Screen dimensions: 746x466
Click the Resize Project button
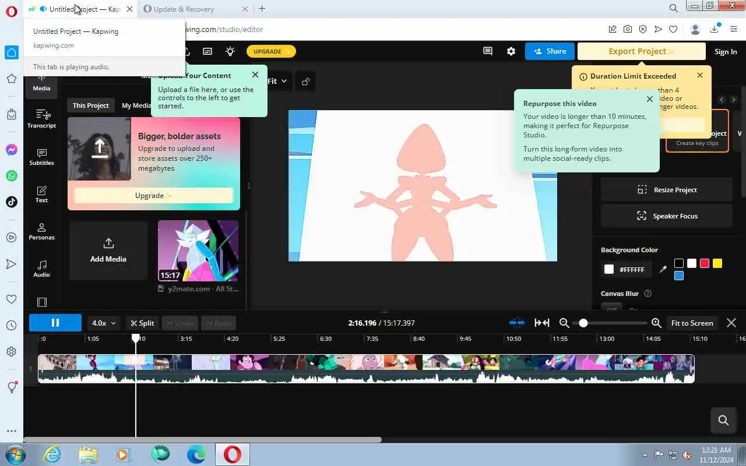point(667,190)
